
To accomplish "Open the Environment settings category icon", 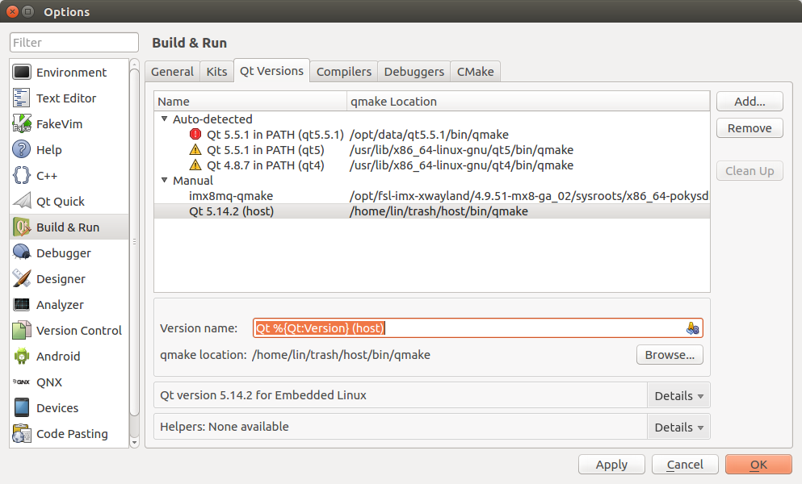I will [x=22, y=73].
